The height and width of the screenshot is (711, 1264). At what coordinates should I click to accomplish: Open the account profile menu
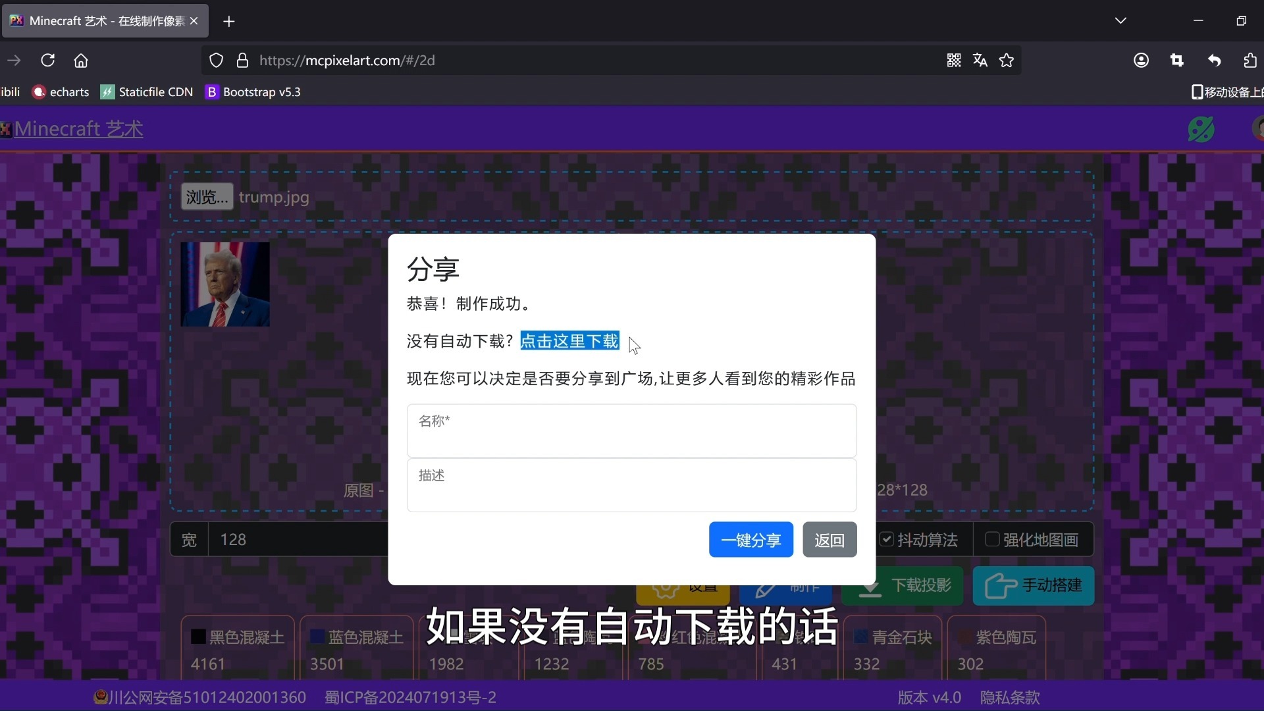[1141, 60]
